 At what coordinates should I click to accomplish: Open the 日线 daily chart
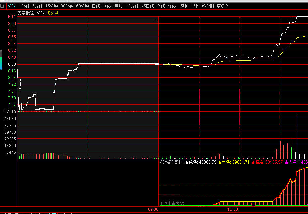coord(96,6)
